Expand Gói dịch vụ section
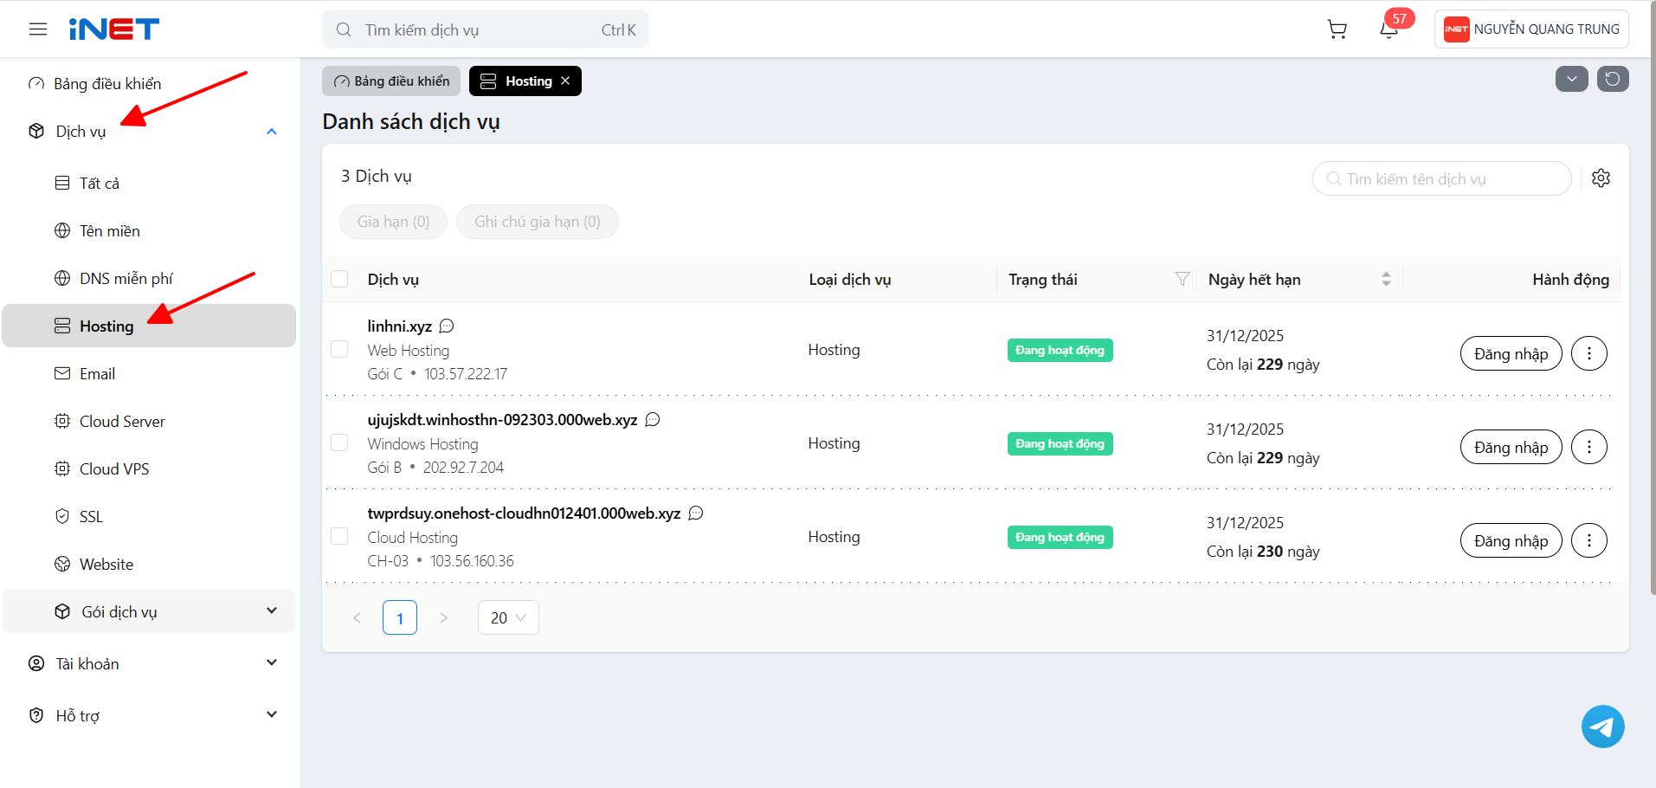1656x788 pixels. tap(272, 610)
